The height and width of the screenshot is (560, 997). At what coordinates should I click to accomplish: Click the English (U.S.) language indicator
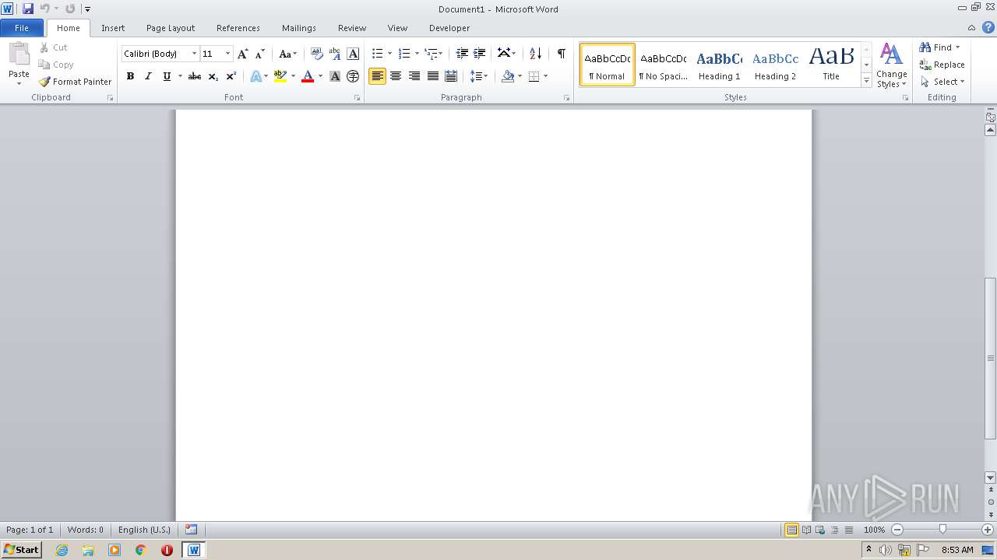point(144,530)
